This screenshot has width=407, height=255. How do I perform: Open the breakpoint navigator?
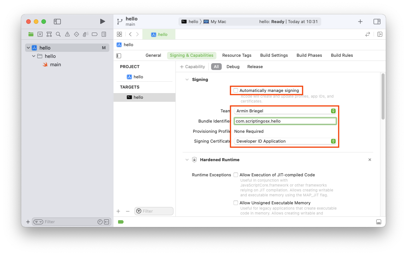[95, 34]
